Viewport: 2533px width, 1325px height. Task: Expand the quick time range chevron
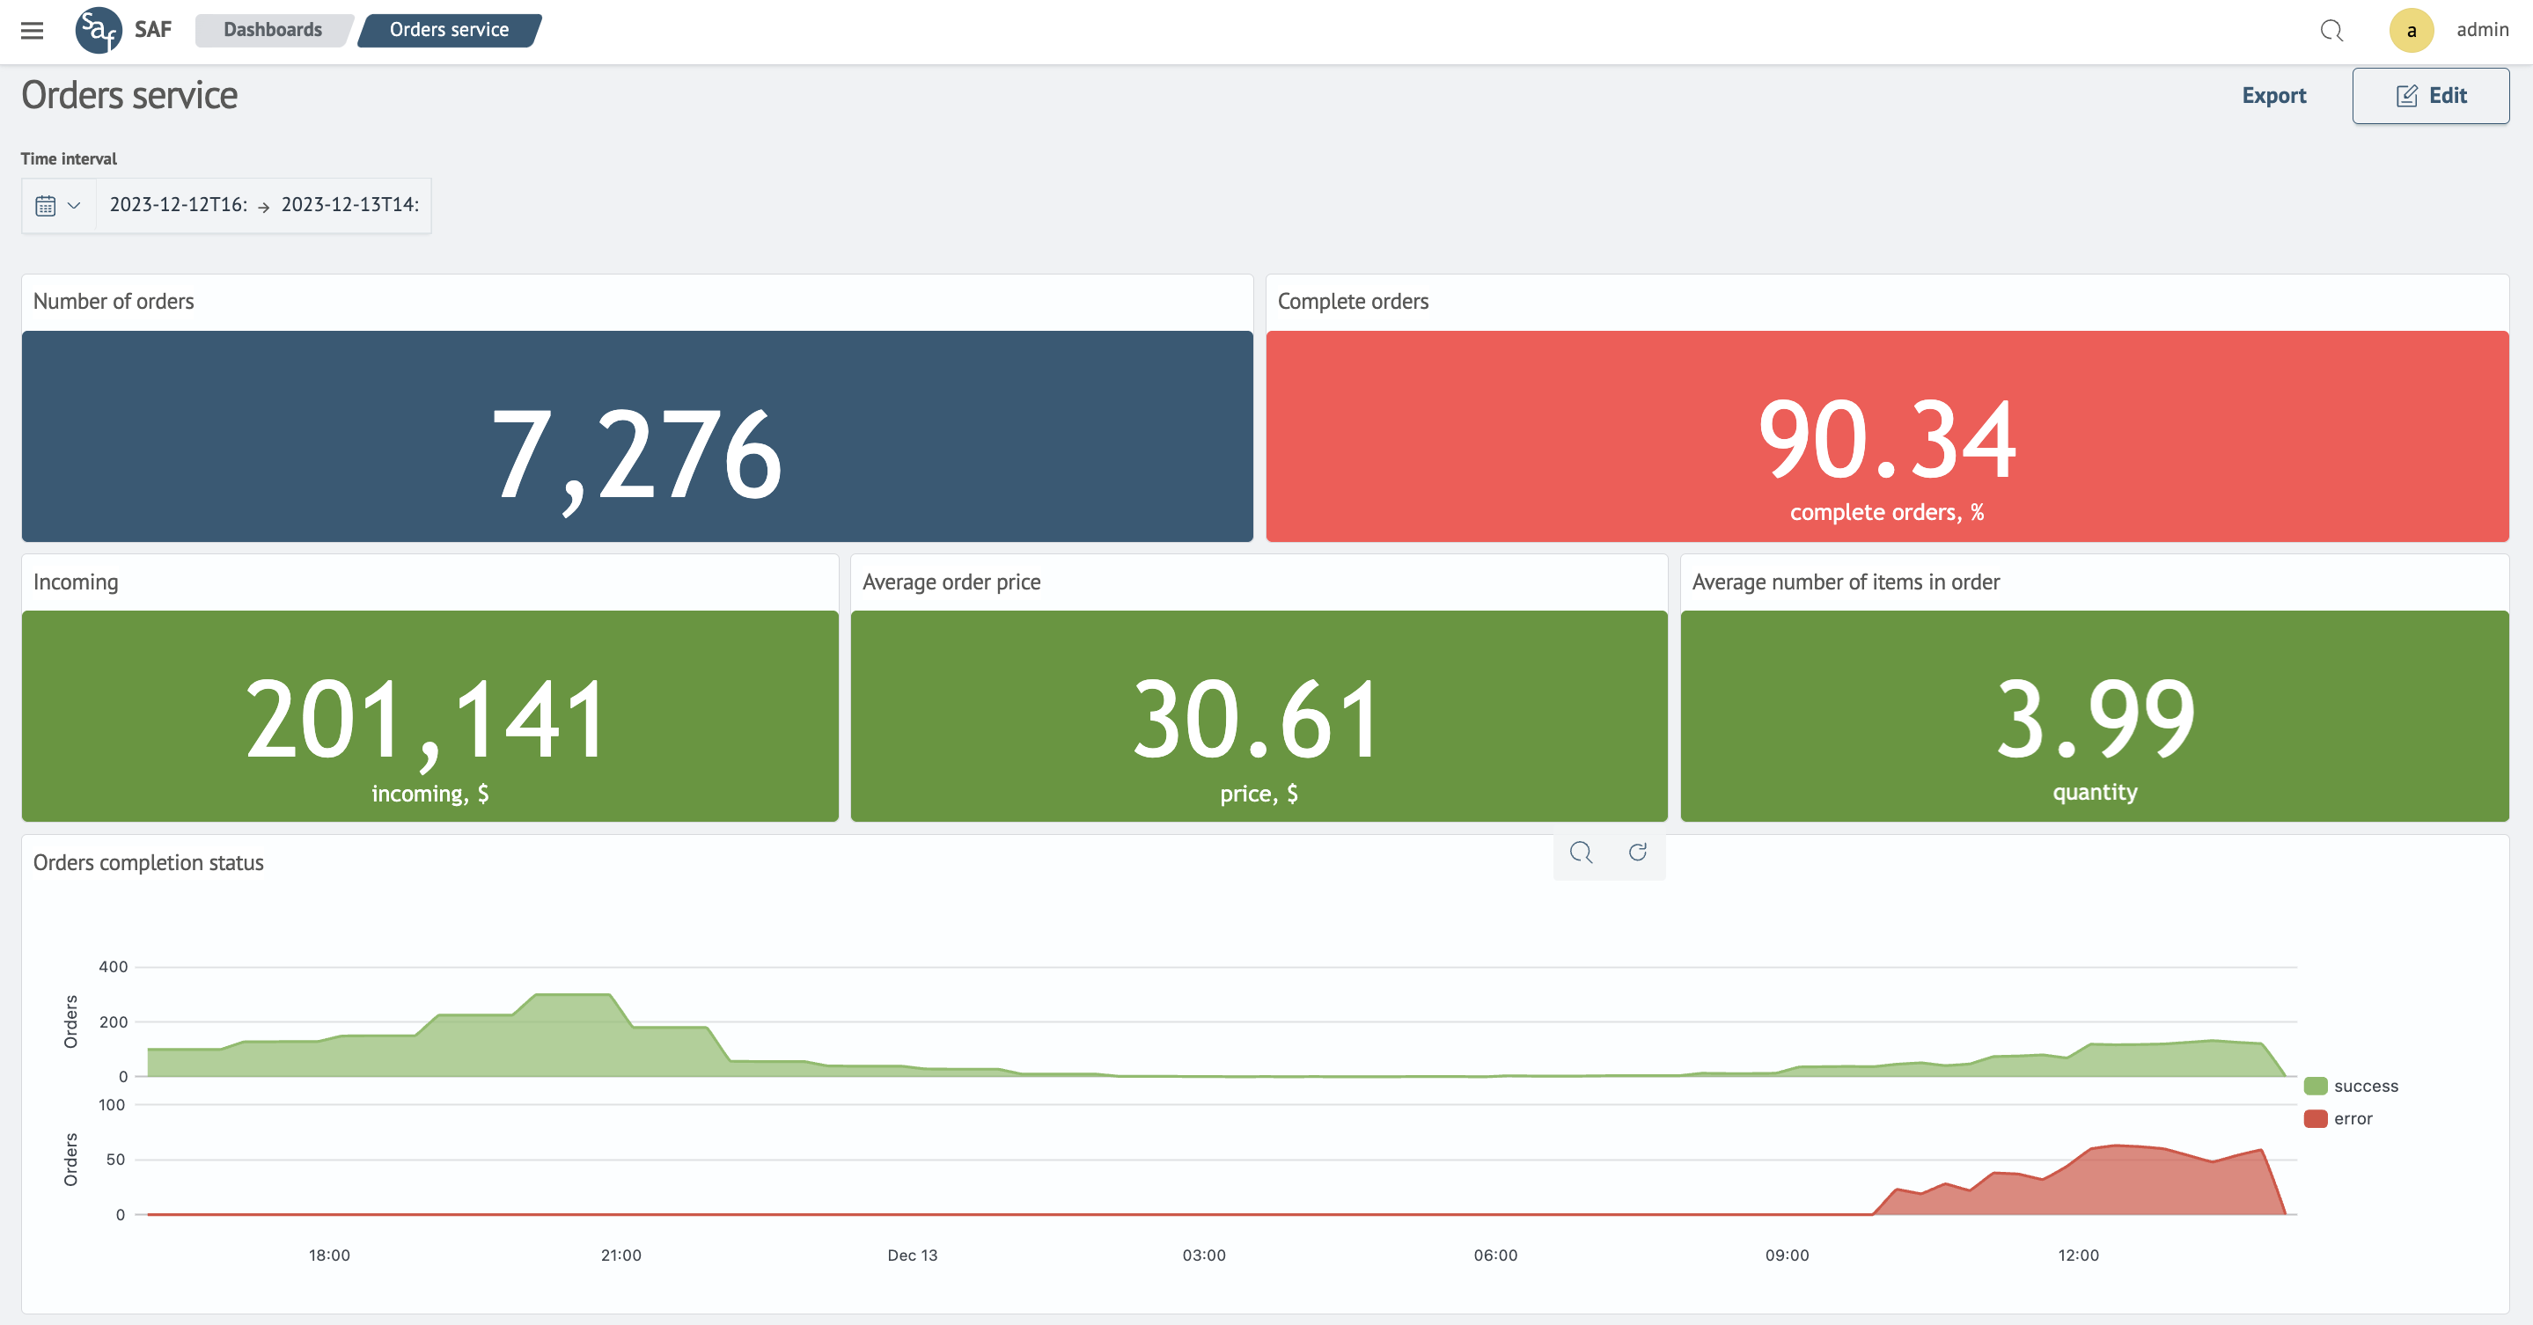coord(74,205)
